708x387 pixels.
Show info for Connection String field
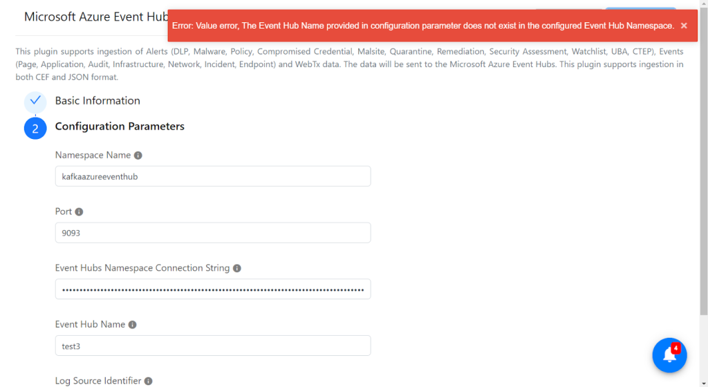237,268
